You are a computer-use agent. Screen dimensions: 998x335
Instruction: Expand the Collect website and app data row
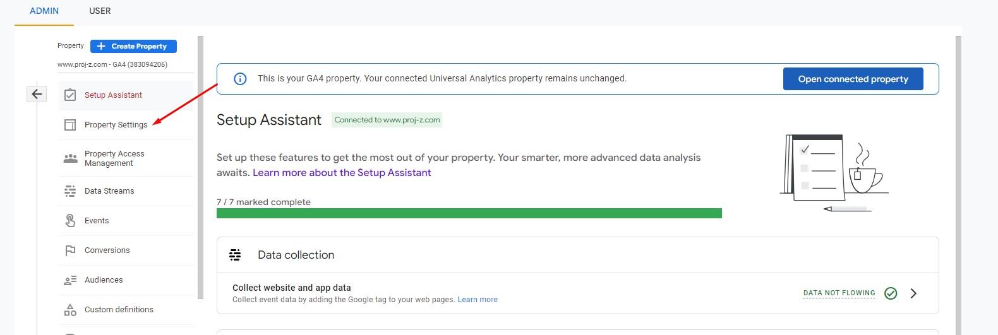coord(913,293)
